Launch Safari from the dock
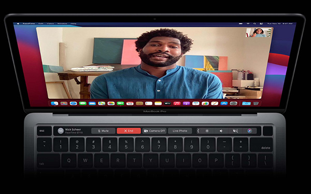 tap(73, 103)
